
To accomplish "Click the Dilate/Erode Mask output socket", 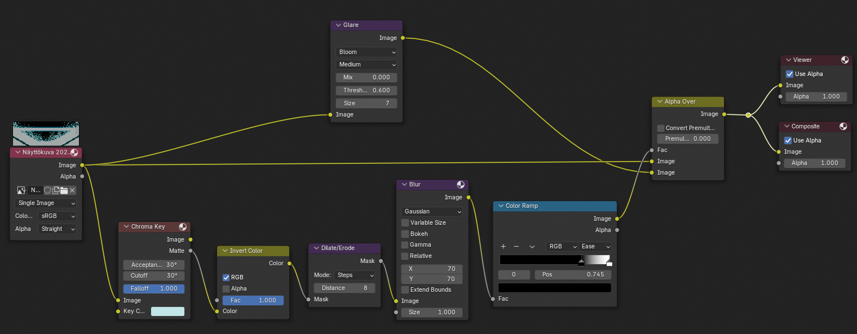I will coord(381,261).
